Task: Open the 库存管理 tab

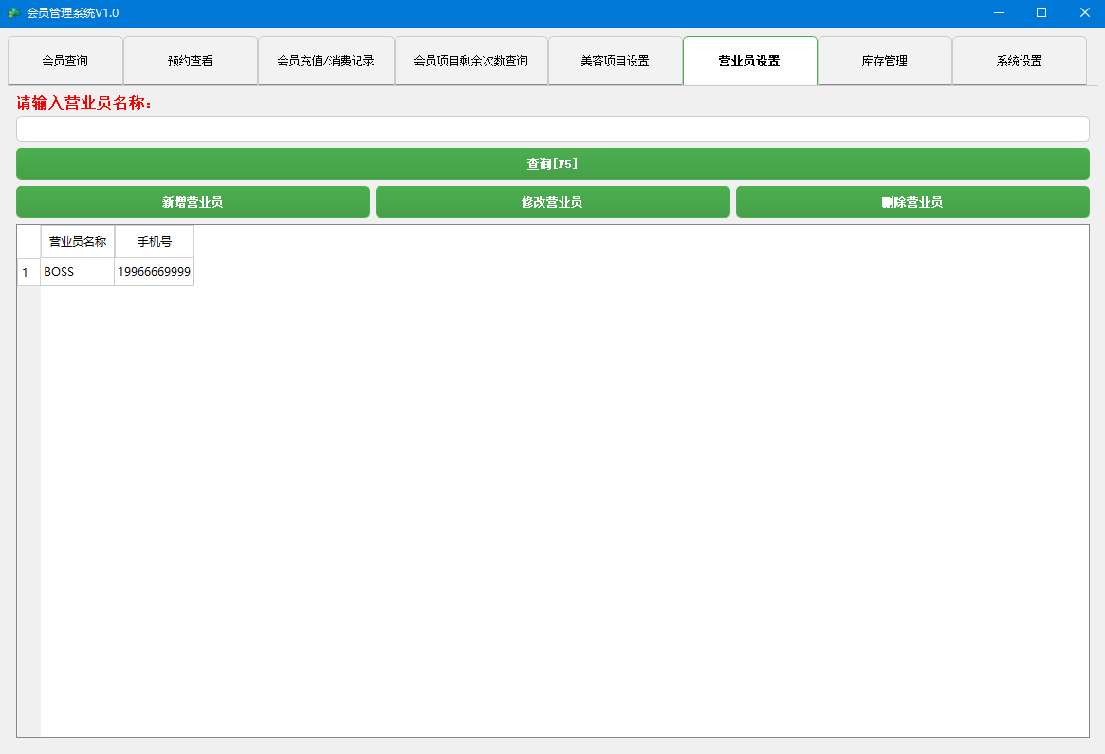Action: (884, 60)
